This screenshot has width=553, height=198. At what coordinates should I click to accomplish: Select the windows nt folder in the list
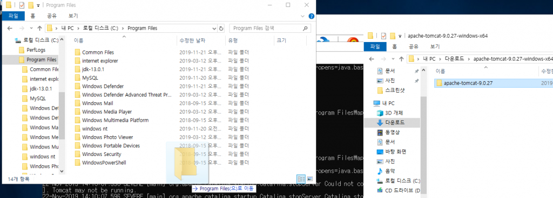95,129
